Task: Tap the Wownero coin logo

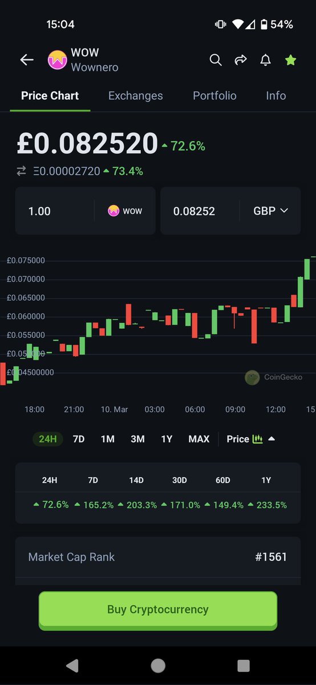Action: click(57, 60)
